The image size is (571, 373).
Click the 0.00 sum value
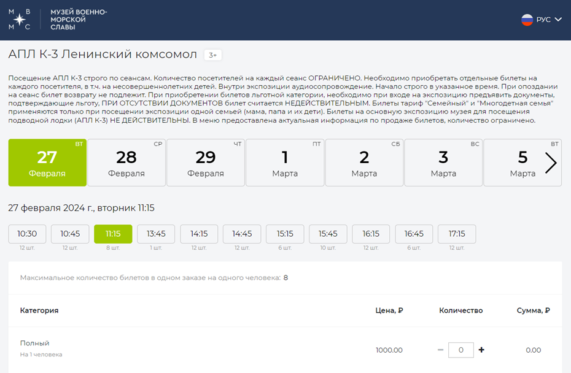(x=533, y=350)
